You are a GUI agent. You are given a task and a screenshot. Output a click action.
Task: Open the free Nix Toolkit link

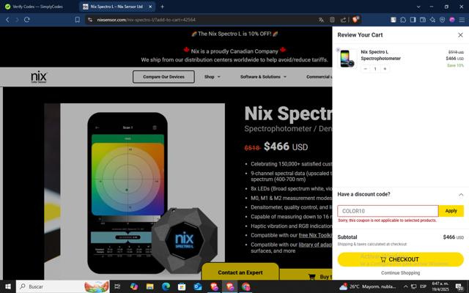(315, 235)
